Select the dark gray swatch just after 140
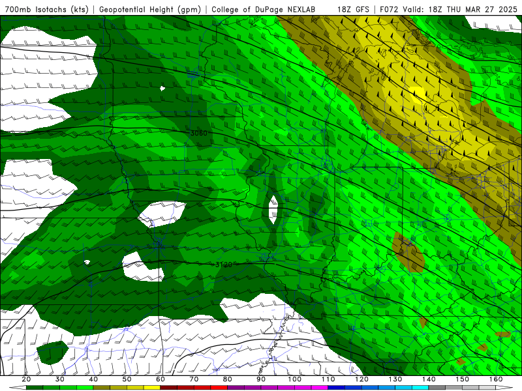The width and height of the screenshot is (522, 391). pyautogui.click(x=437, y=388)
